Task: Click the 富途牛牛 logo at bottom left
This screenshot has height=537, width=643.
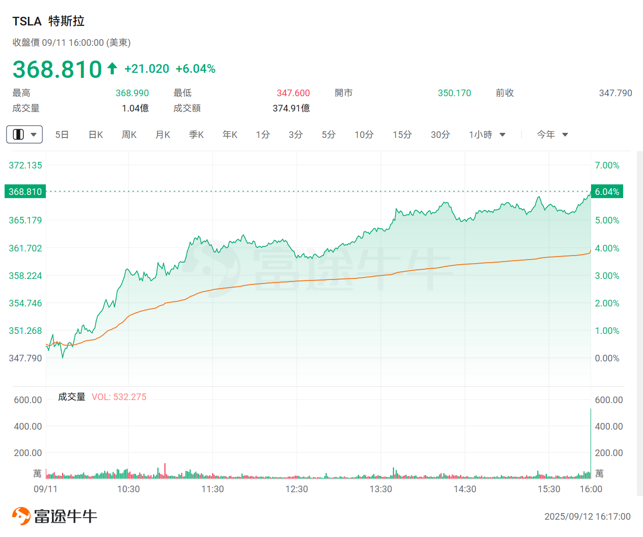Action: point(53,515)
